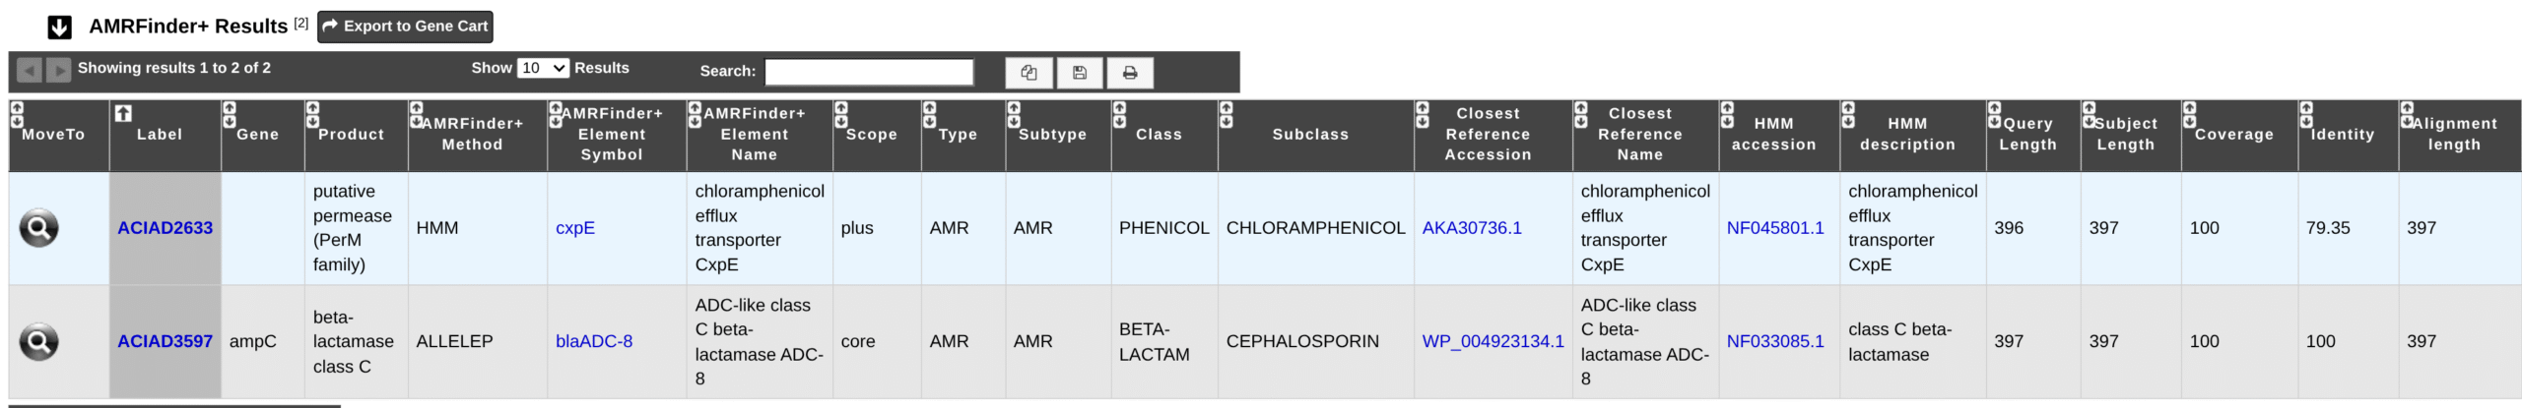The image size is (2522, 408).
Task: Sort table by Identity column
Action: (x=2342, y=135)
